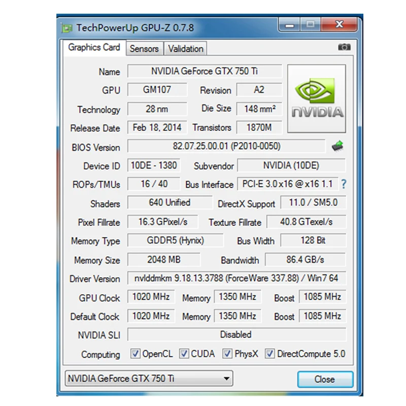This screenshot has height=406, width=406.
Task: Click the Memory Type field GDDR5 (Hynix)
Action: (175, 241)
